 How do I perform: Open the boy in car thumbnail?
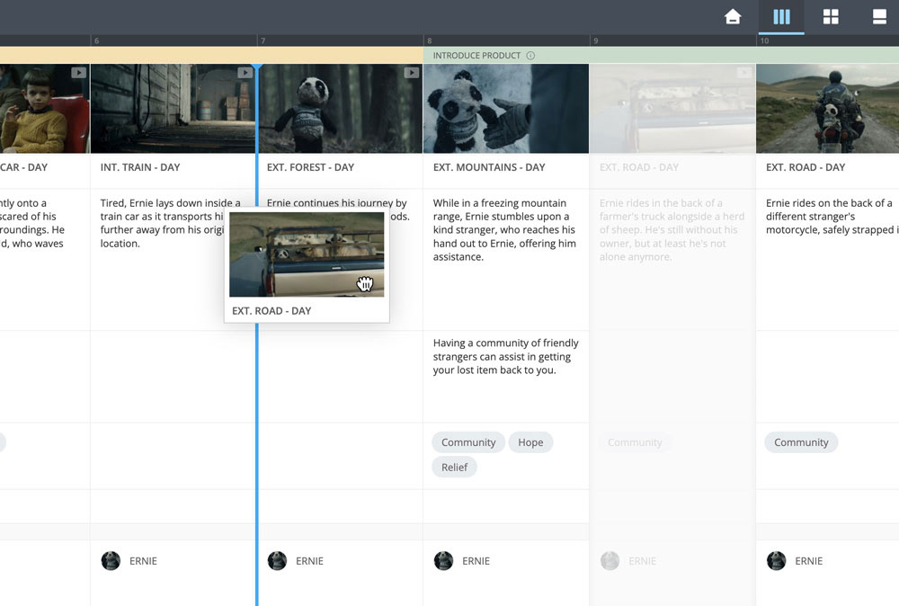[x=45, y=109]
